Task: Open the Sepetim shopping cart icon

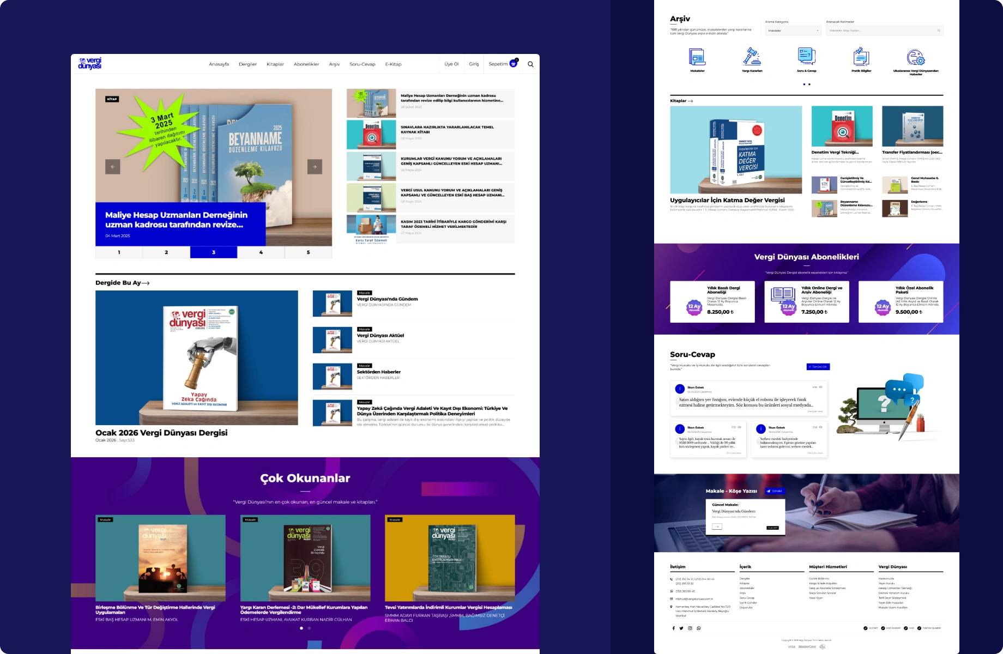Action: pyautogui.click(x=513, y=64)
